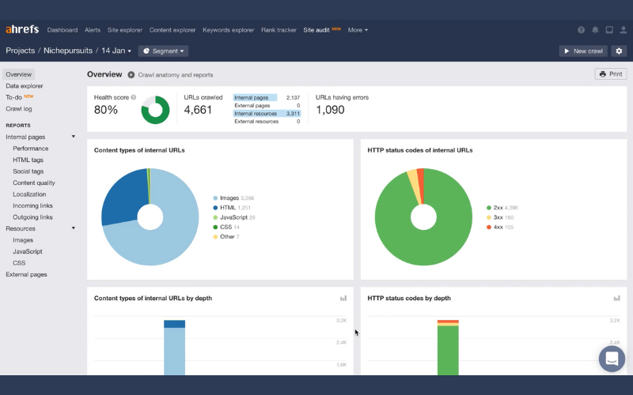Open Content quality report
The height and width of the screenshot is (395, 633).
pyautogui.click(x=33, y=182)
